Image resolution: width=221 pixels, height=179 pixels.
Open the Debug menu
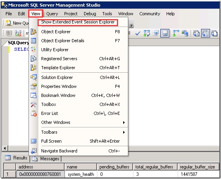tap(90, 14)
